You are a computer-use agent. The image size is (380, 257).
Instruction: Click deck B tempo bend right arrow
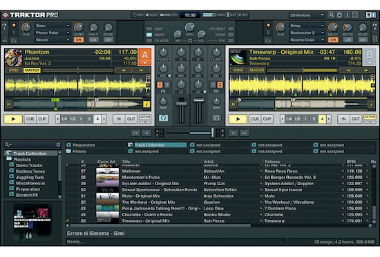point(366,70)
